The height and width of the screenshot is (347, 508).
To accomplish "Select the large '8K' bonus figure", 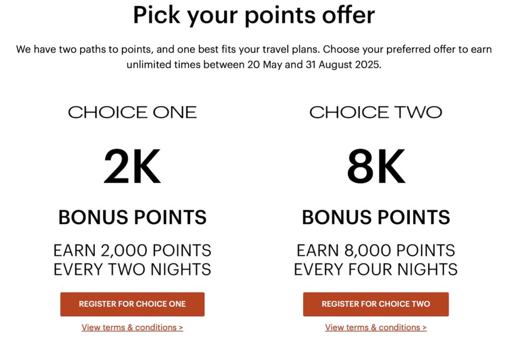I will click(376, 168).
